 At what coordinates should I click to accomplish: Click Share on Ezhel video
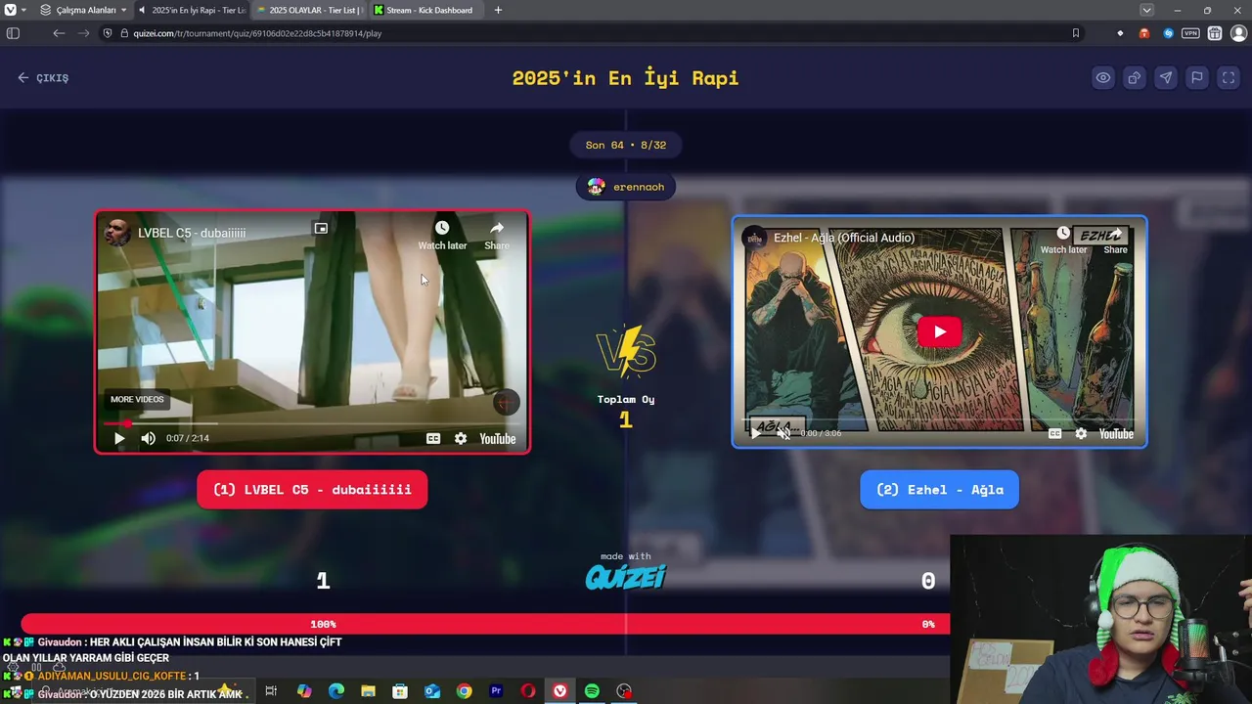[x=1115, y=241]
